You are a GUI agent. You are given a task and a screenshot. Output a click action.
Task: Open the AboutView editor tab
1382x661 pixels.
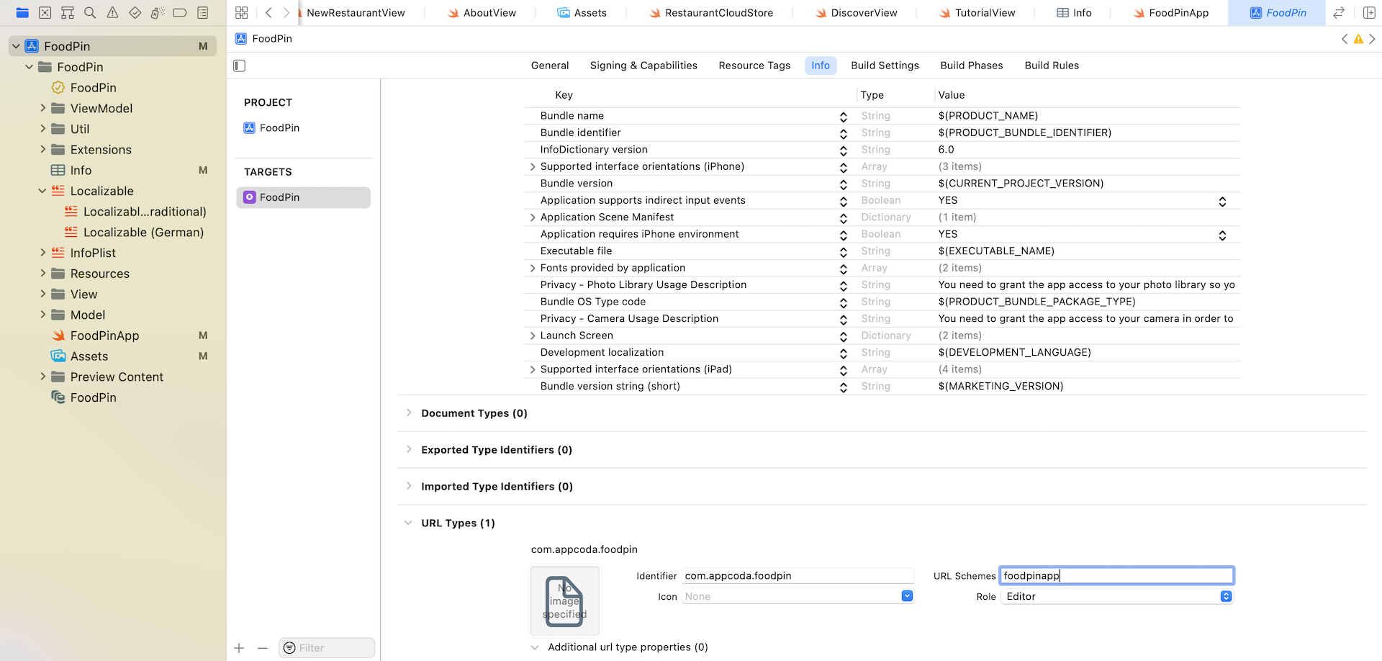tap(488, 12)
